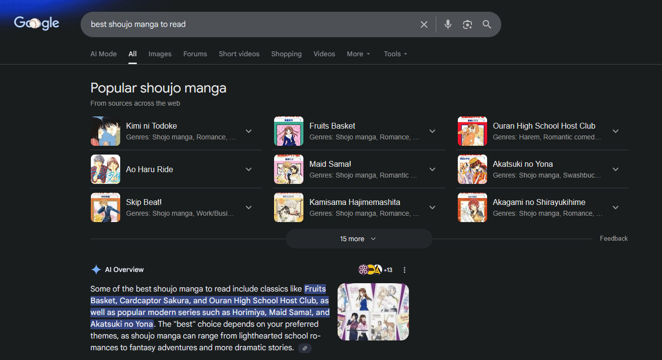Open the Tools dropdown
The image size is (662, 360).
tap(395, 54)
